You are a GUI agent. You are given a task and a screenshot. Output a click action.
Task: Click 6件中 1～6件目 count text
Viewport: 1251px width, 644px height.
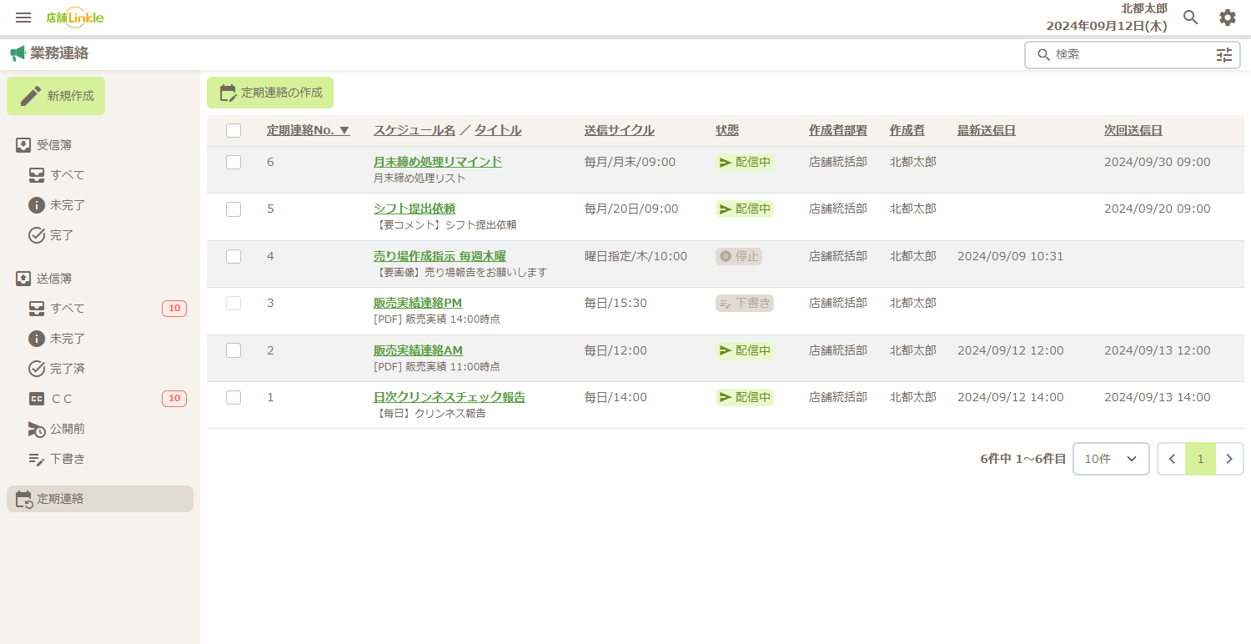pyautogui.click(x=1023, y=459)
